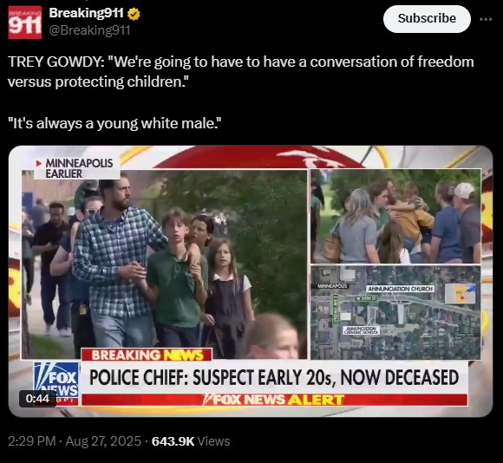Click the Fox News logo in video

tap(56, 380)
